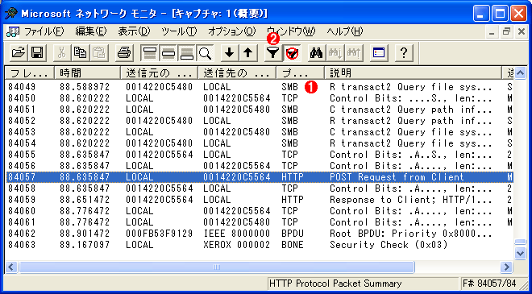
Task: Click the HTTP Protocol Packet Summary status text
Action: click(x=335, y=284)
